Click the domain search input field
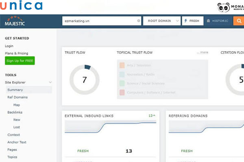This screenshot has height=162, width=244. [100, 21]
